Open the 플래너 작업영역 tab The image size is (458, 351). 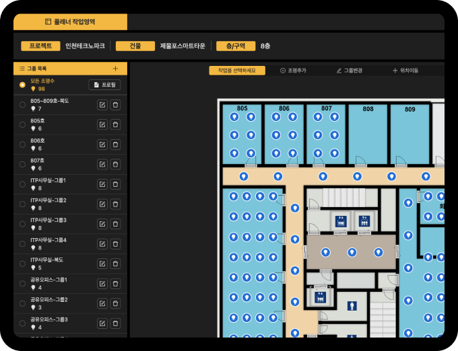[70, 22]
